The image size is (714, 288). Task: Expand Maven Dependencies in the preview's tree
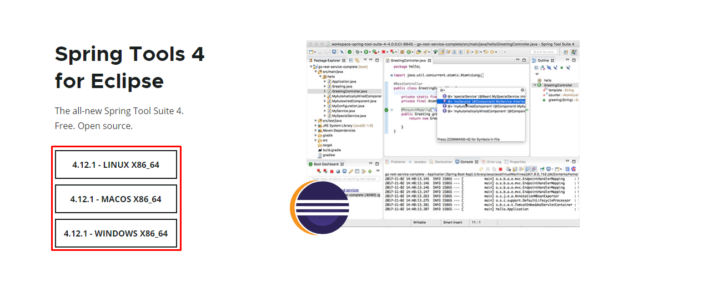(x=316, y=130)
